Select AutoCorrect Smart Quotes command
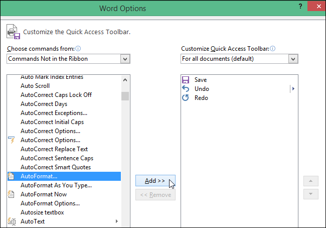This screenshot has height=228, width=326. [x=56, y=167]
